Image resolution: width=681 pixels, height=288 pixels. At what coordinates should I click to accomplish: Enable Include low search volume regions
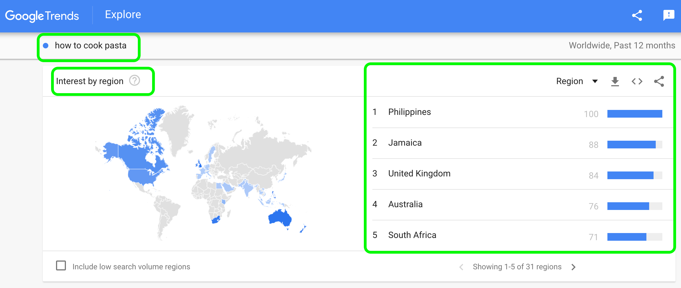click(x=61, y=266)
